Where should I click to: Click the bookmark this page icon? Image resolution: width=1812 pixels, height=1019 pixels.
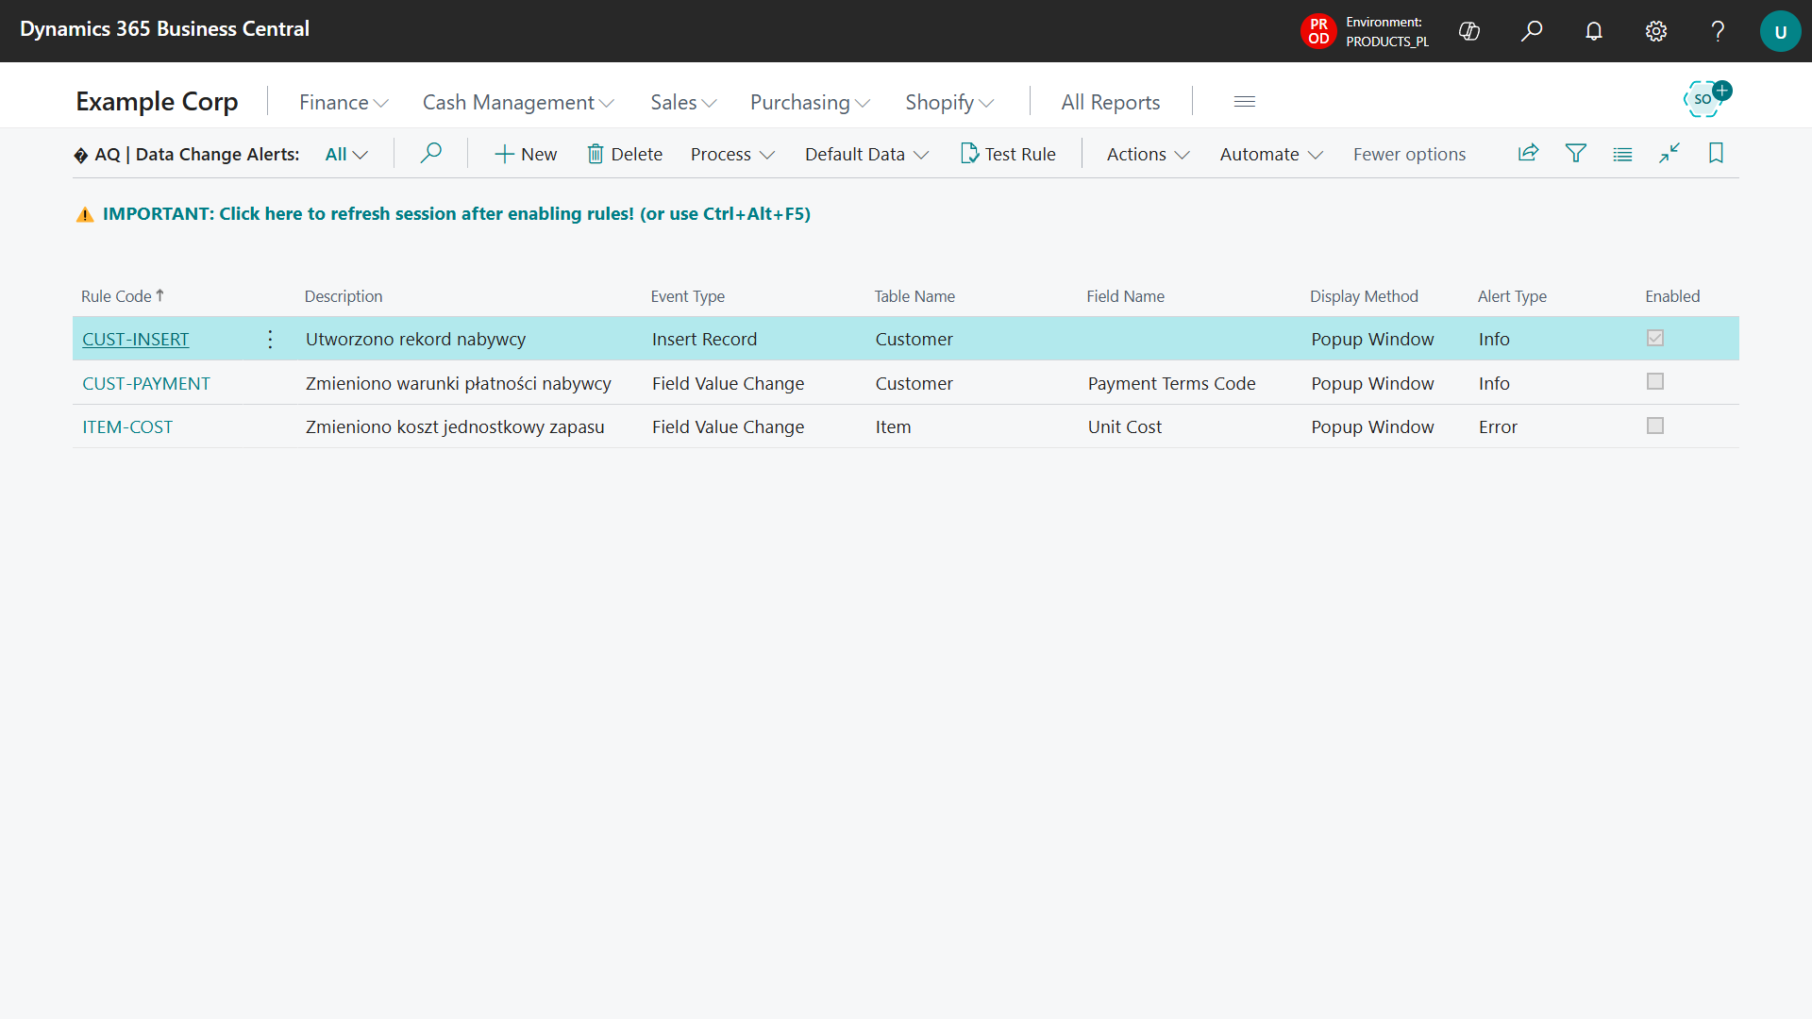pyautogui.click(x=1716, y=154)
